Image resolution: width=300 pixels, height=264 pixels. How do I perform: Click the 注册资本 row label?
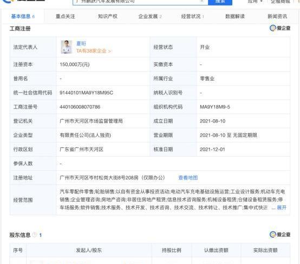tap(23, 65)
